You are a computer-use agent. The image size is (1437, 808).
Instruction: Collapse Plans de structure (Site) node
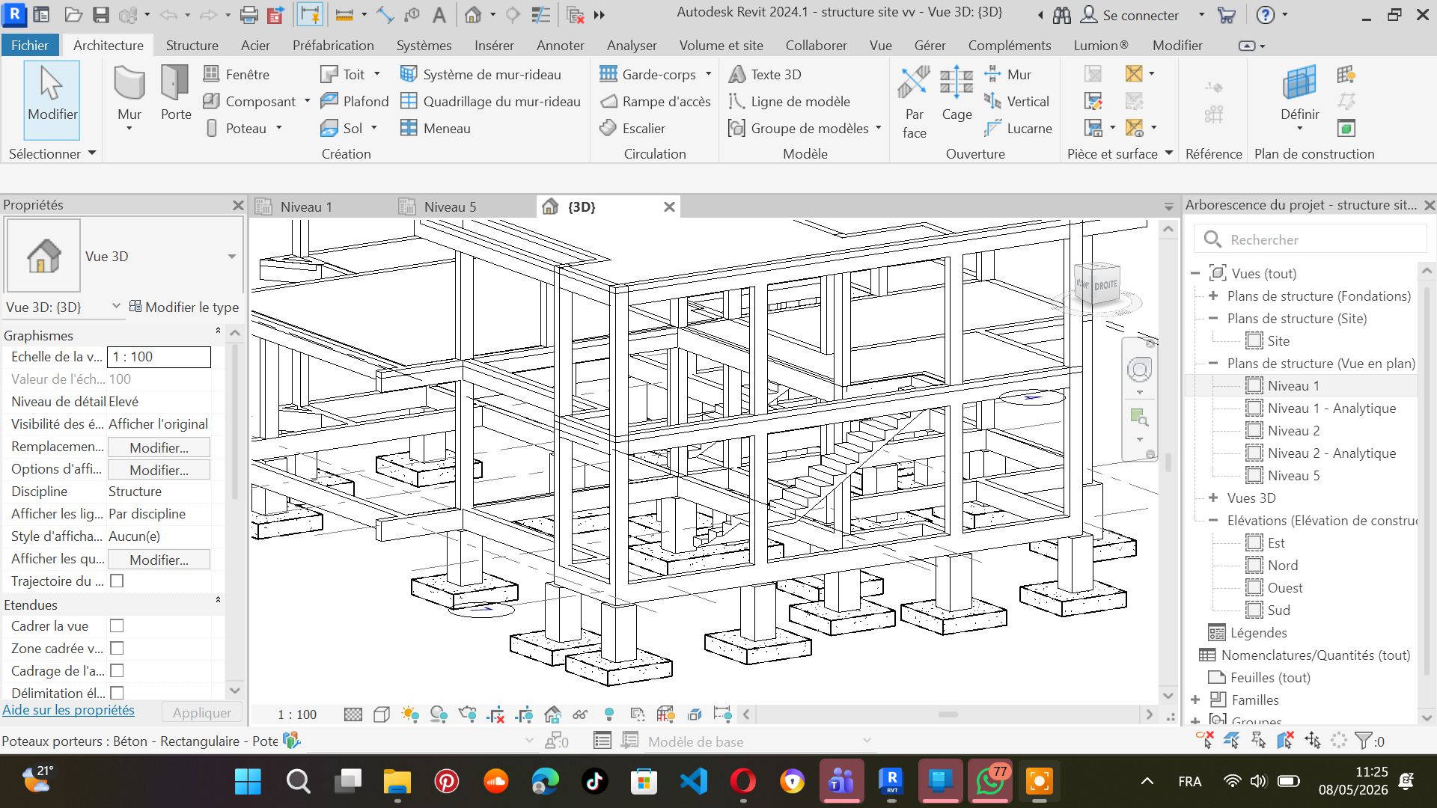coord(1213,318)
